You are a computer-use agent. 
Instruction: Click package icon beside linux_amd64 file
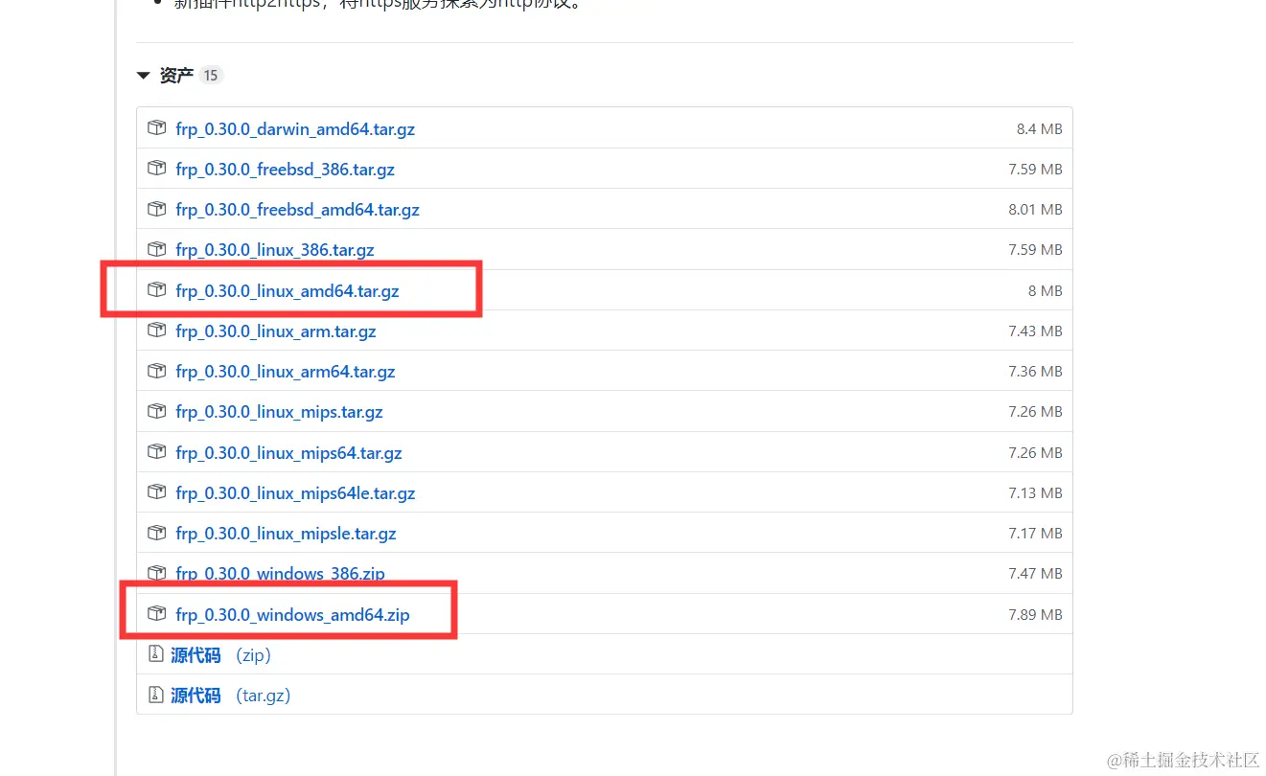pyautogui.click(x=156, y=290)
